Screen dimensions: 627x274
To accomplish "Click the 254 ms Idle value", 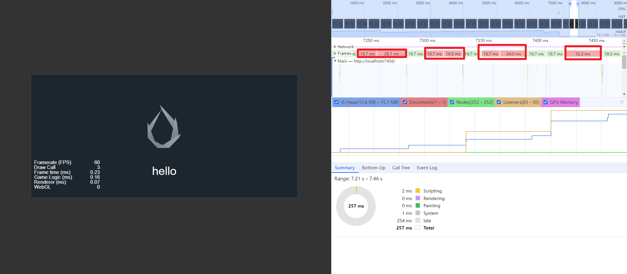I will pyautogui.click(x=404, y=221).
